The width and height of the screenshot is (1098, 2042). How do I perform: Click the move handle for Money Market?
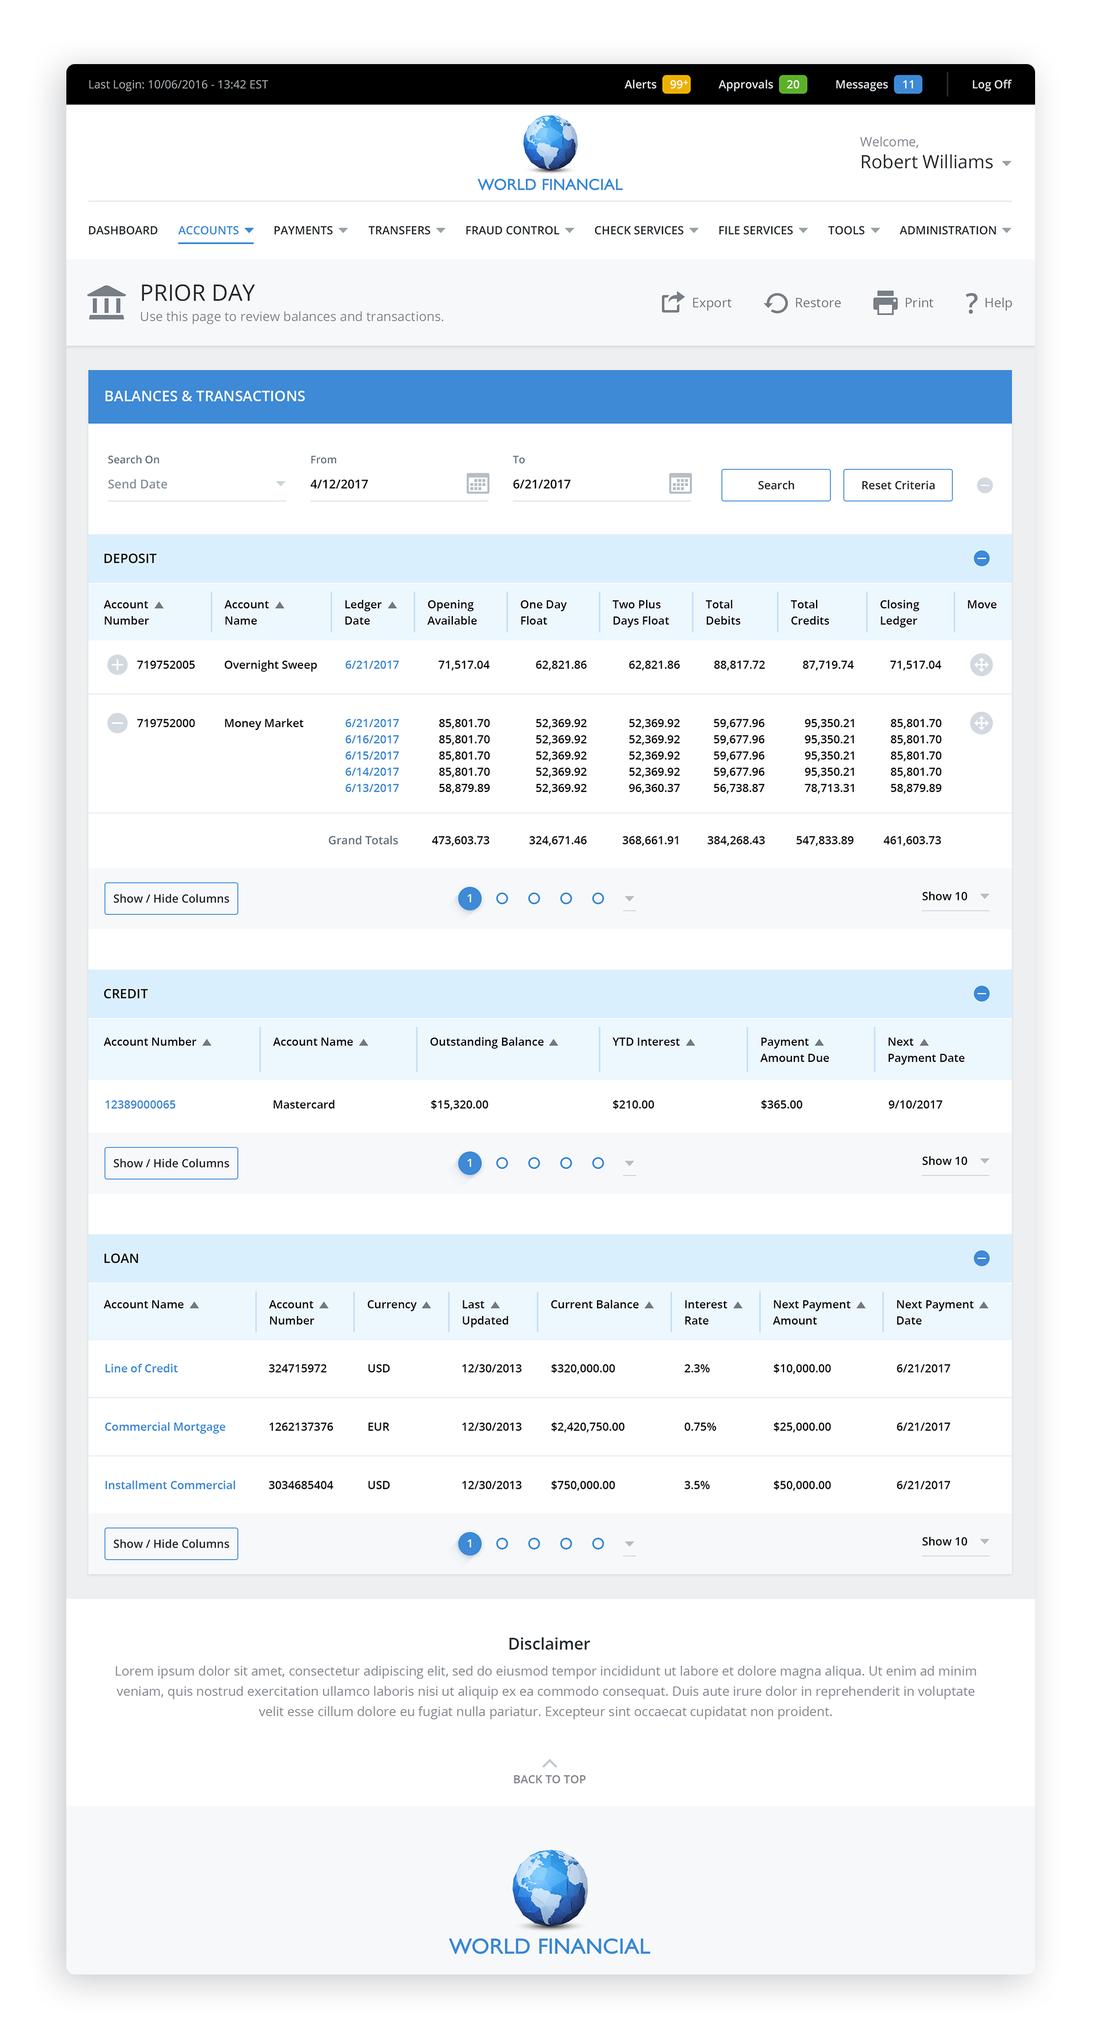tap(981, 723)
